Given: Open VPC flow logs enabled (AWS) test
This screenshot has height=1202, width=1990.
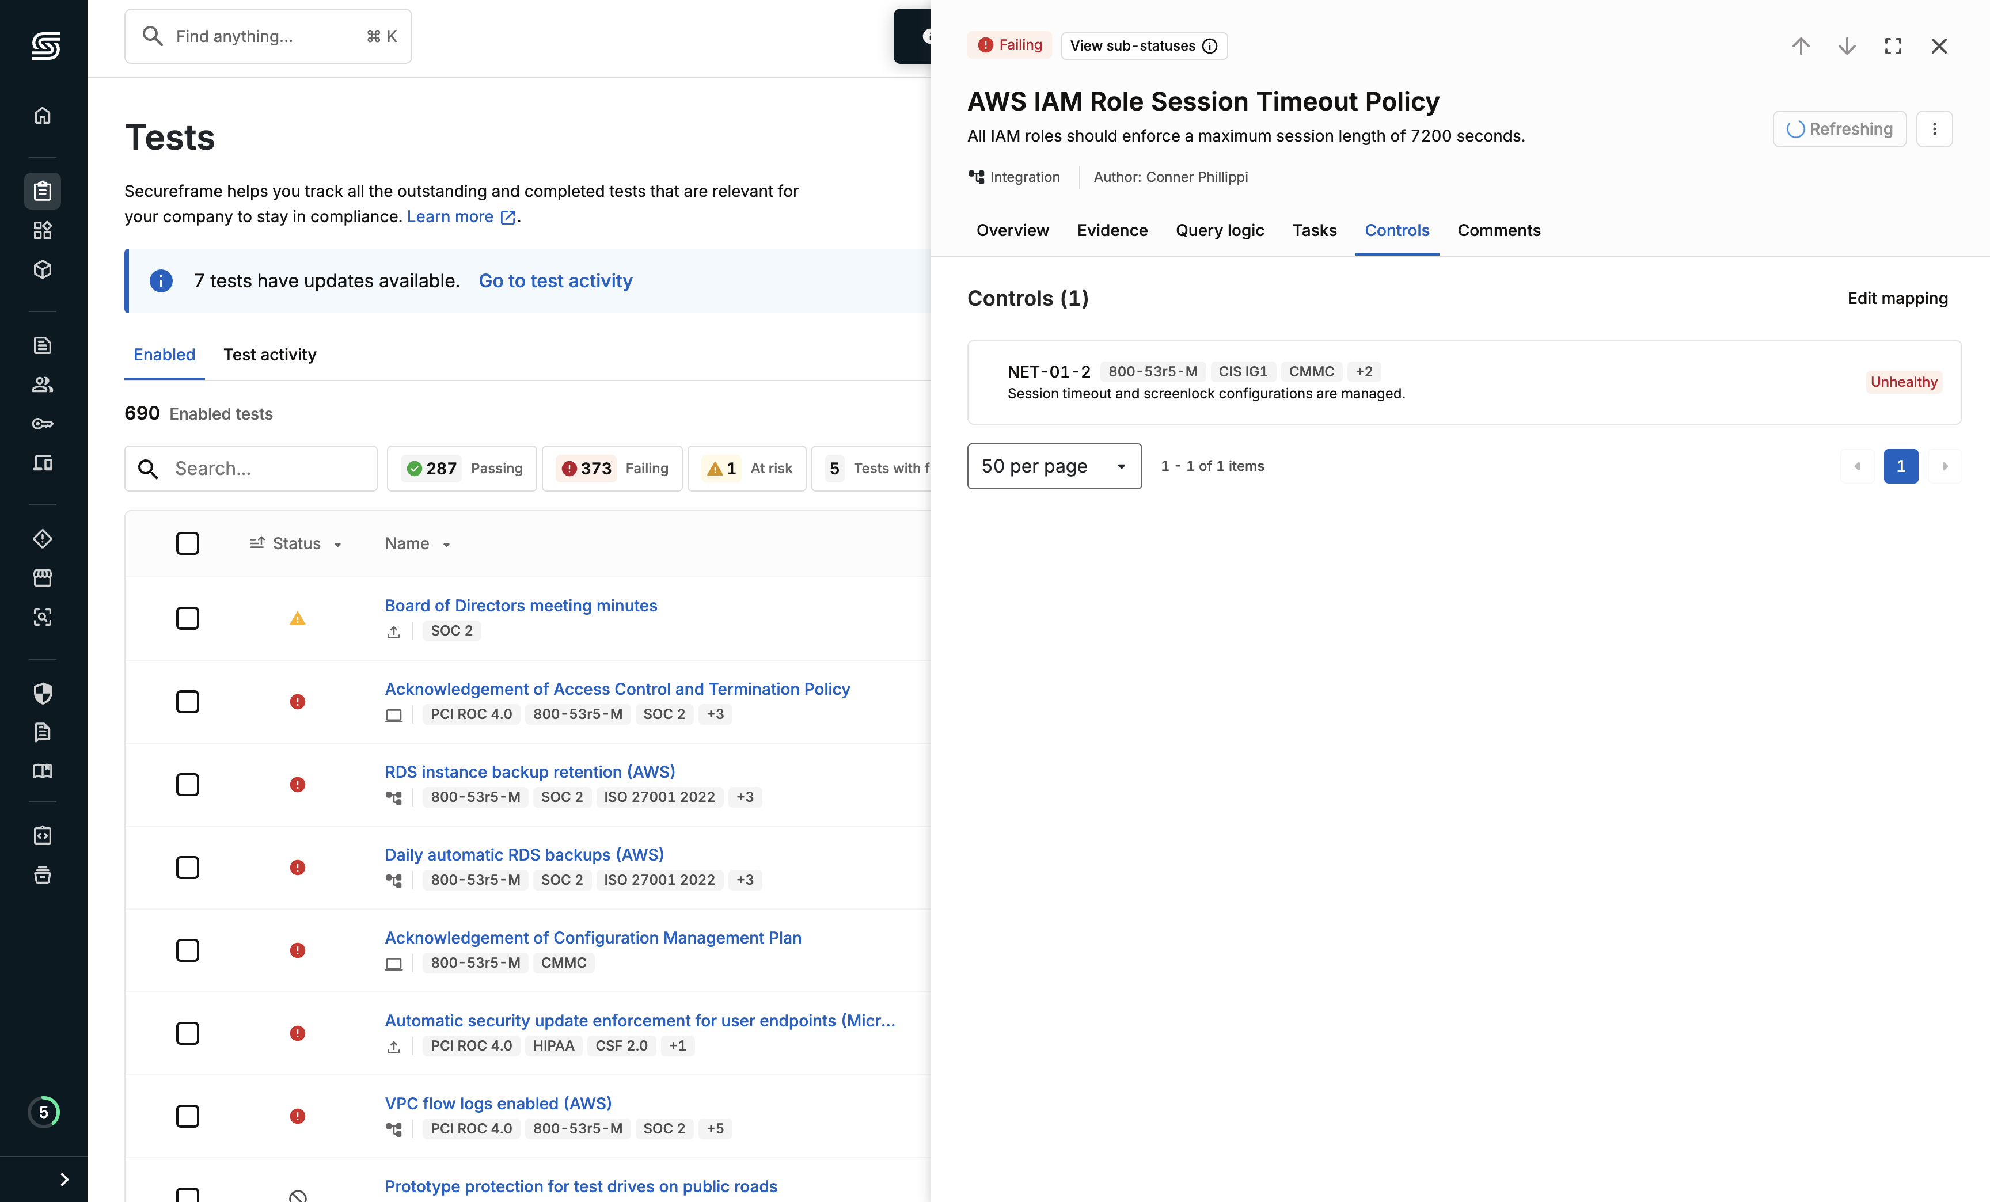Looking at the screenshot, I should coord(498,1104).
